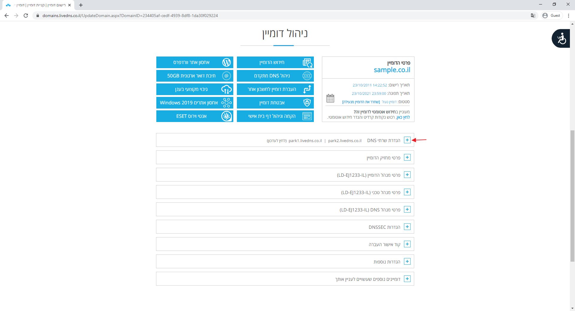Expand the domain holder details section
Screen dimensions: 575x311
(x=407, y=157)
